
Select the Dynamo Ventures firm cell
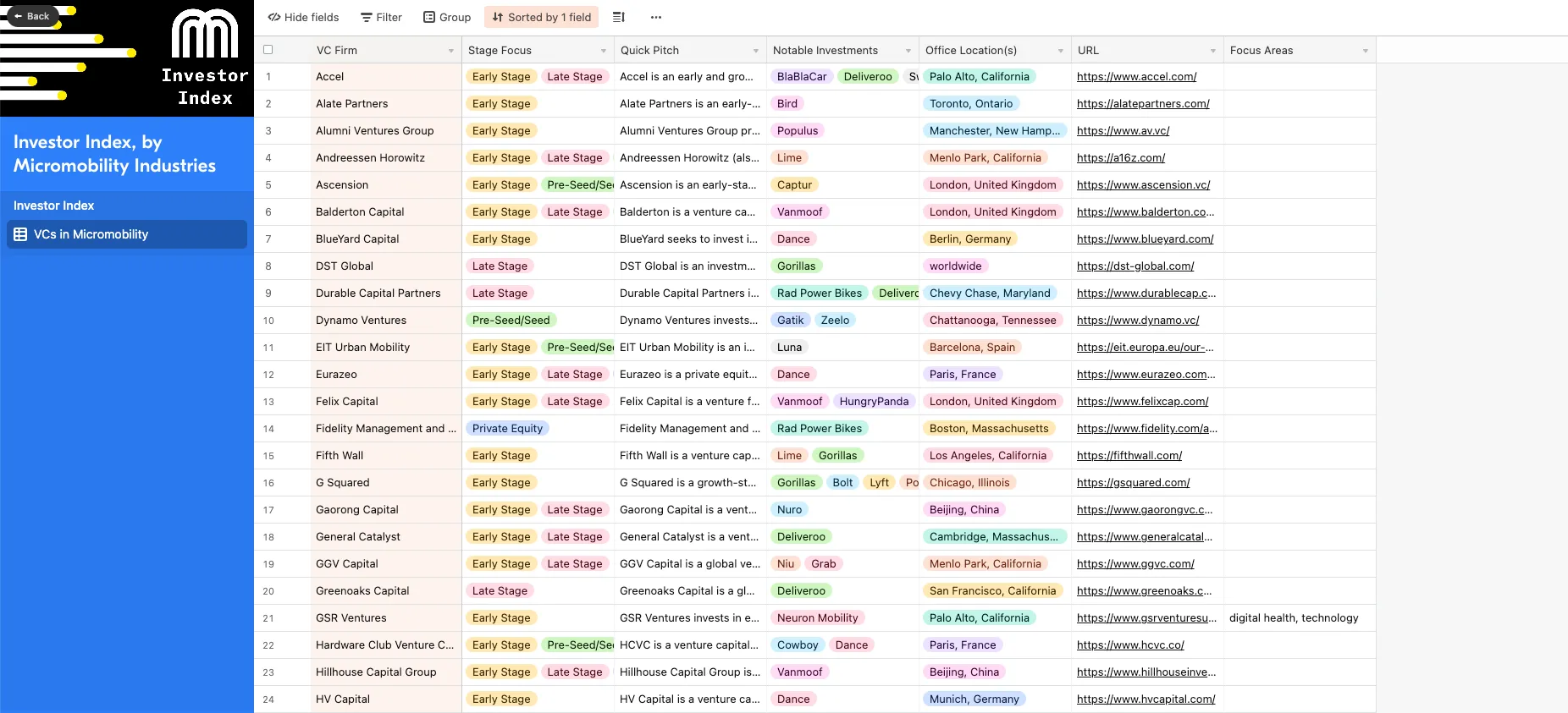[386, 320]
